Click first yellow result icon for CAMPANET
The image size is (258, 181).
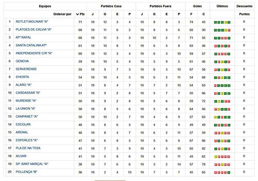click(215, 117)
